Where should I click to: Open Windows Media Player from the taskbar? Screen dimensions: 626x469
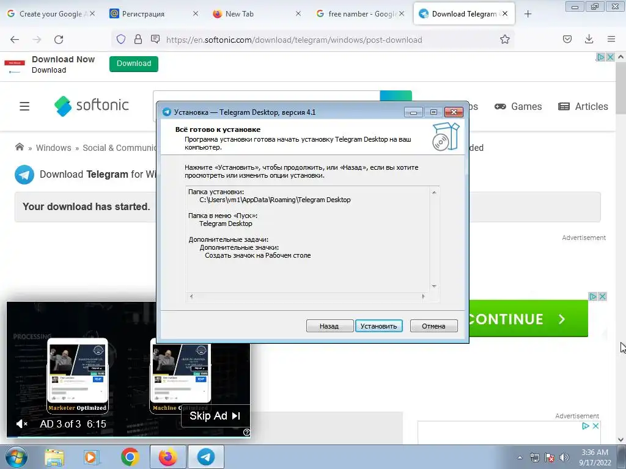[91, 457]
